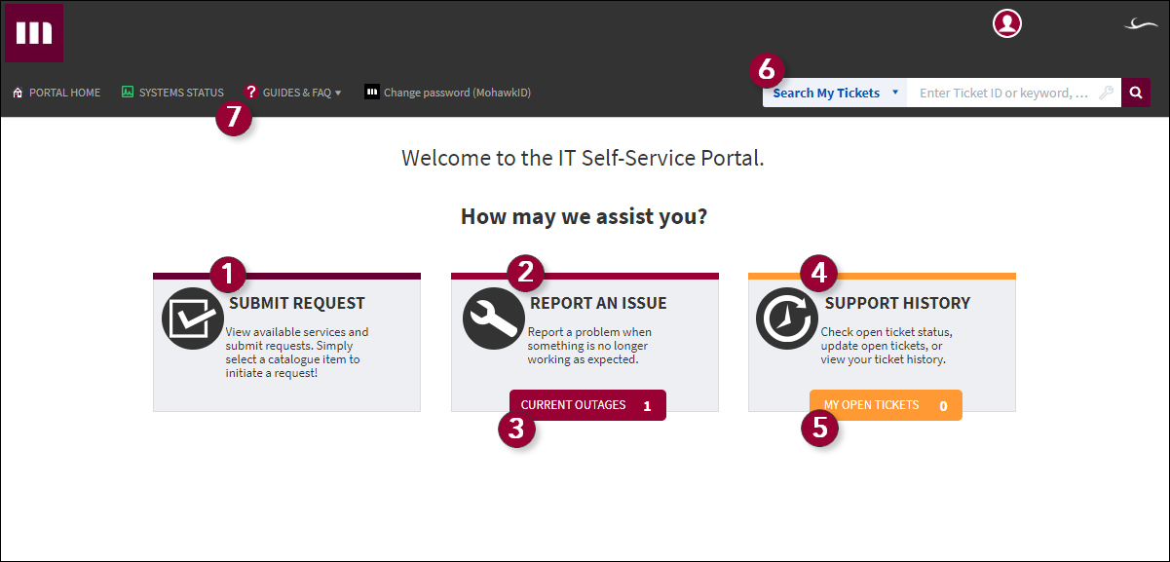
Task: Click the ticket search input field
Action: point(1013,92)
